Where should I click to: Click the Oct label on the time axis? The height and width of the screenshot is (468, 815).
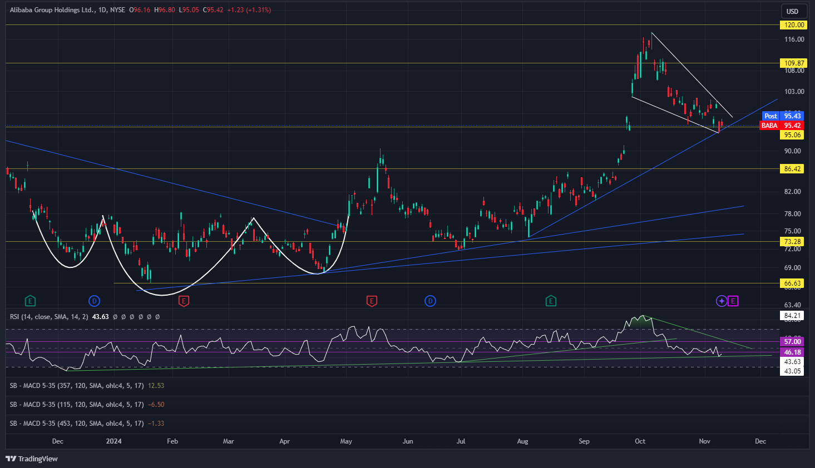tap(640, 441)
